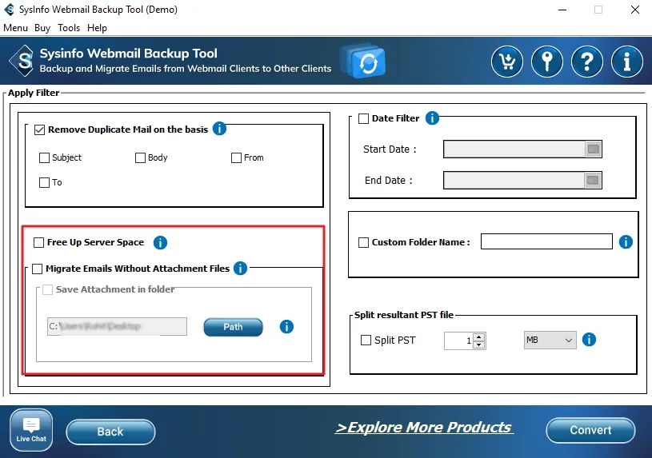Click the attachment folder path field

click(117, 326)
